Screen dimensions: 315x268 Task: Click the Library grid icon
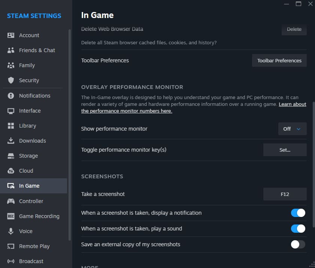(11, 126)
